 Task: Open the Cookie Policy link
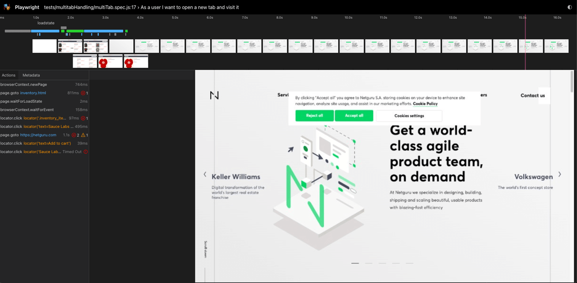coord(425,104)
